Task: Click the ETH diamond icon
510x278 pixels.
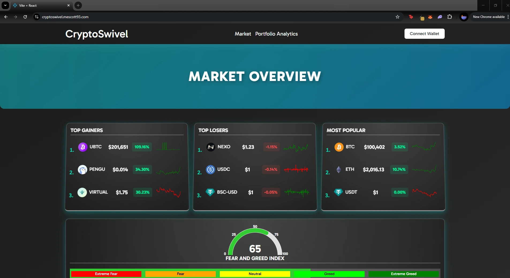Action: [x=339, y=169]
